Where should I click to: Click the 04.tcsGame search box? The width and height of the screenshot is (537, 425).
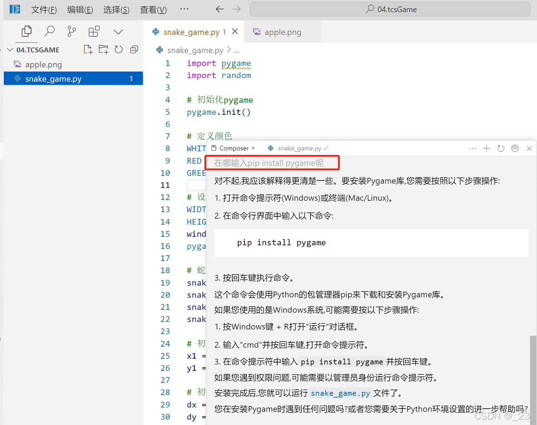point(390,9)
